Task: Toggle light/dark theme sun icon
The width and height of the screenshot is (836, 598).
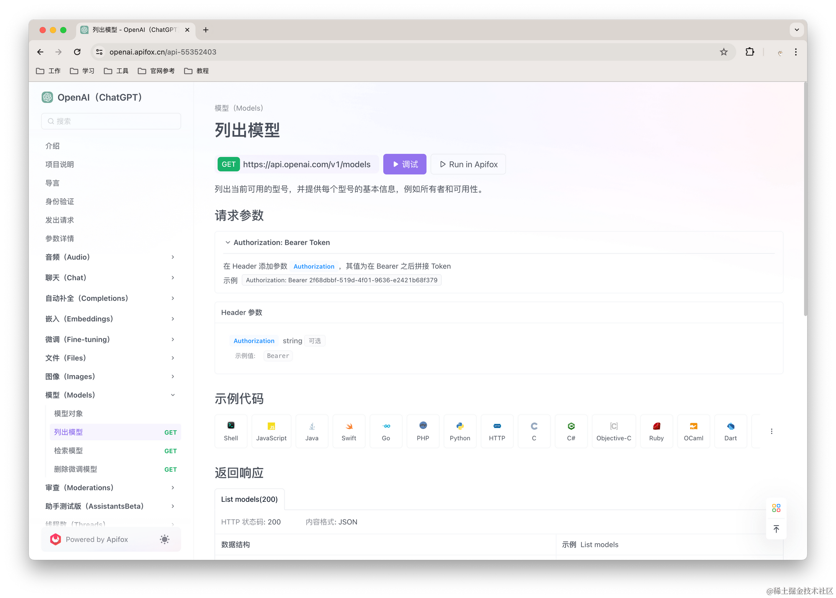Action: [x=165, y=539]
